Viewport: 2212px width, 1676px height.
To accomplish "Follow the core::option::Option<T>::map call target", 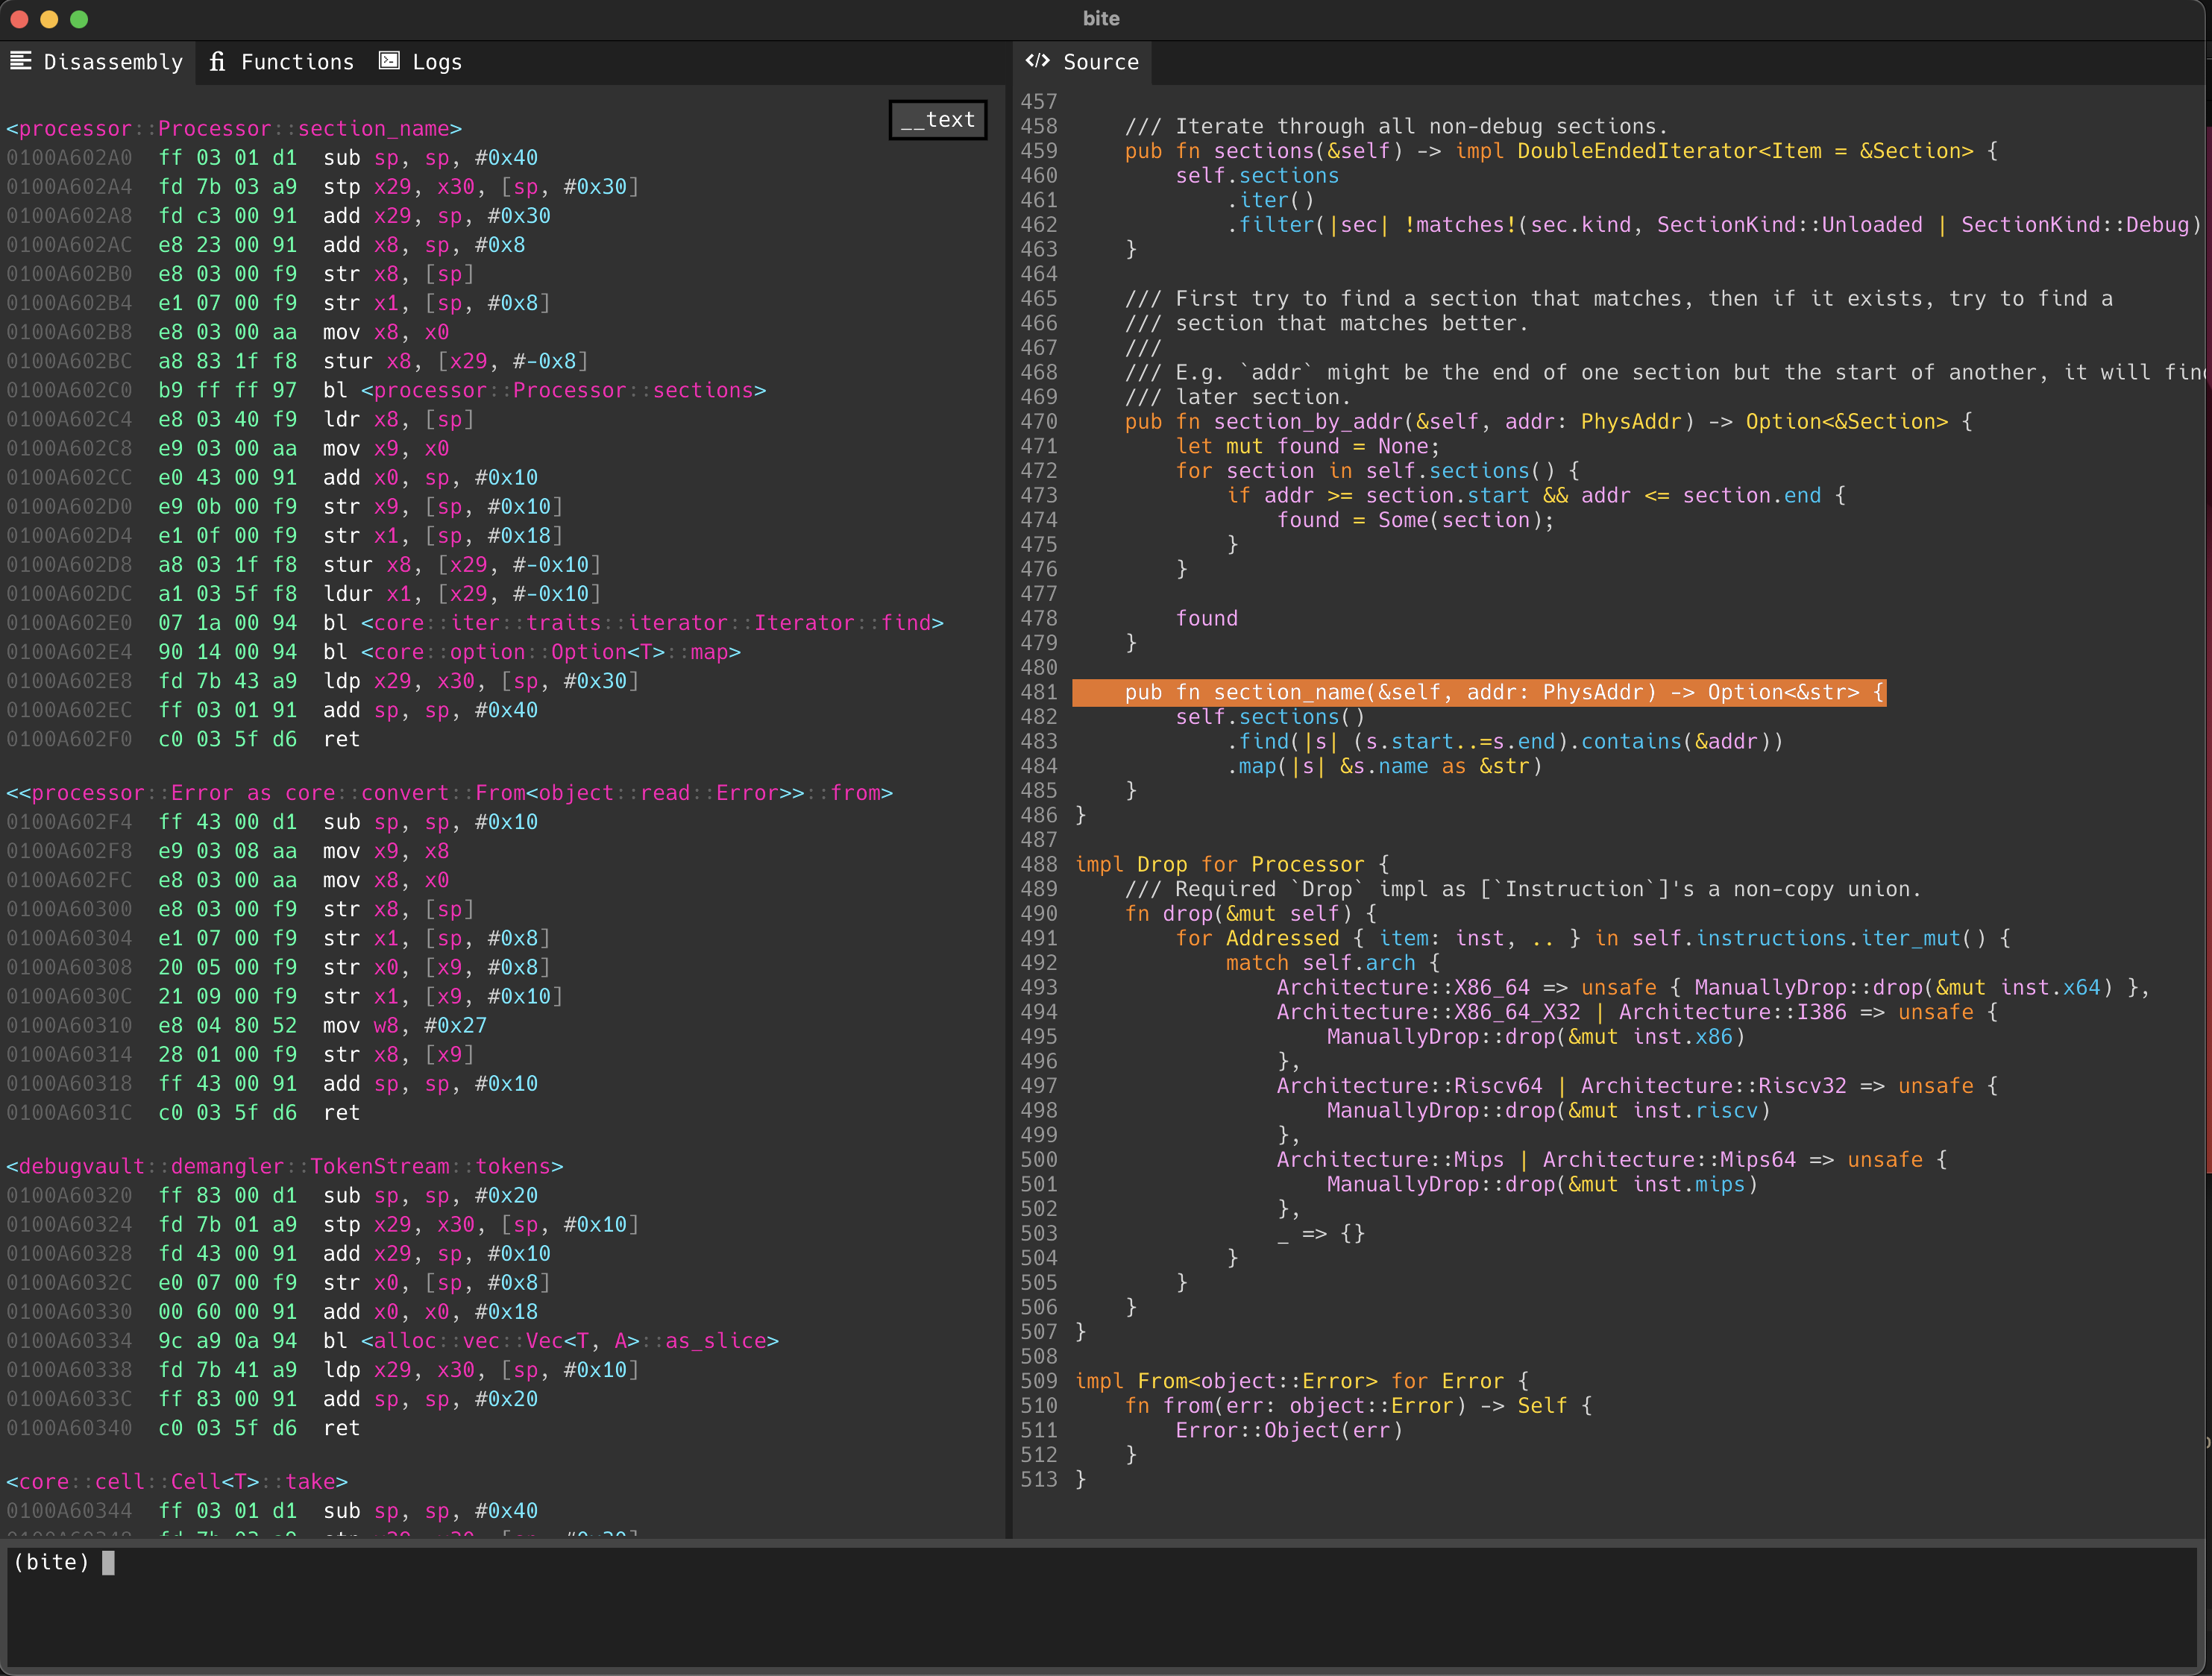I will point(550,652).
